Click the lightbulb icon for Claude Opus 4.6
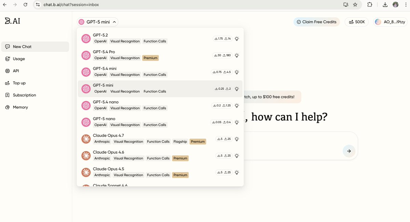Image resolution: width=410 pixels, height=222 pixels. pyautogui.click(x=237, y=156)
